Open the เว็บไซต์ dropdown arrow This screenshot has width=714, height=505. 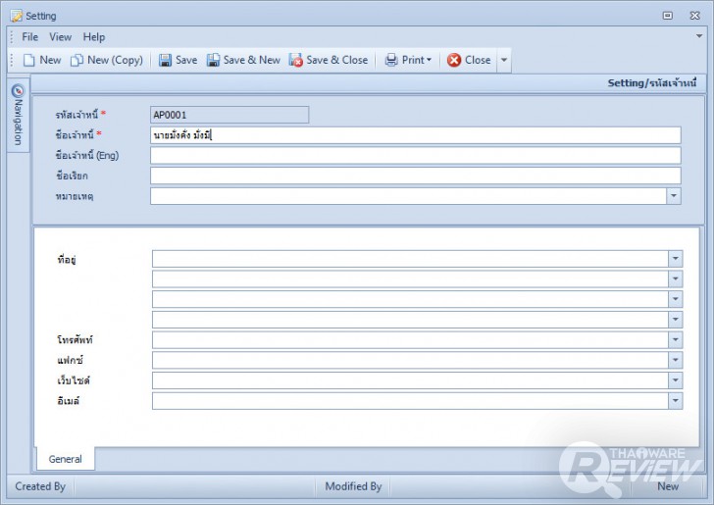click(x=676, y=380)
